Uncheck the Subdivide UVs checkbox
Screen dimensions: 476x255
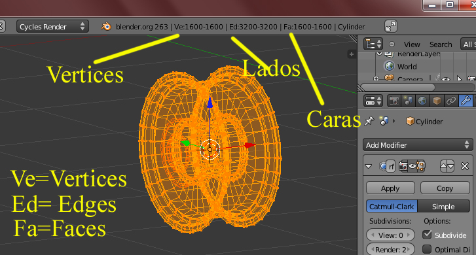coord(427,234)
